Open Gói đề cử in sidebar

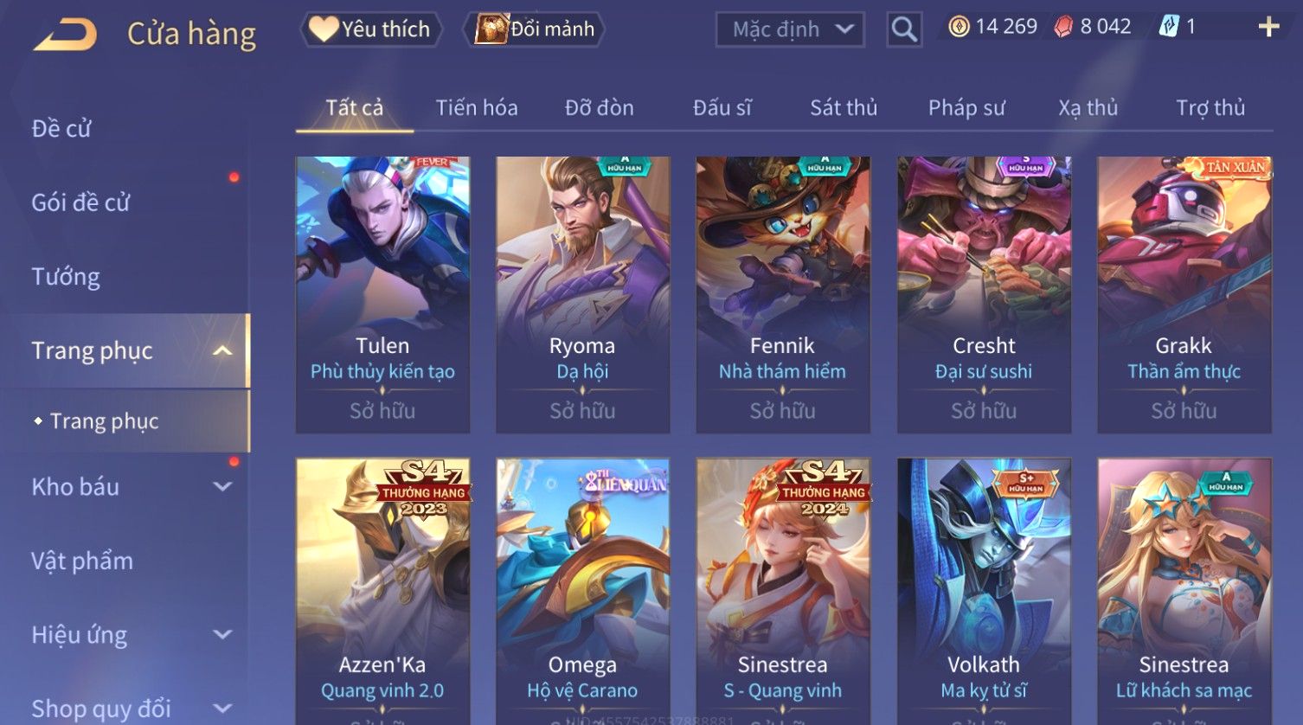point(80,202)
